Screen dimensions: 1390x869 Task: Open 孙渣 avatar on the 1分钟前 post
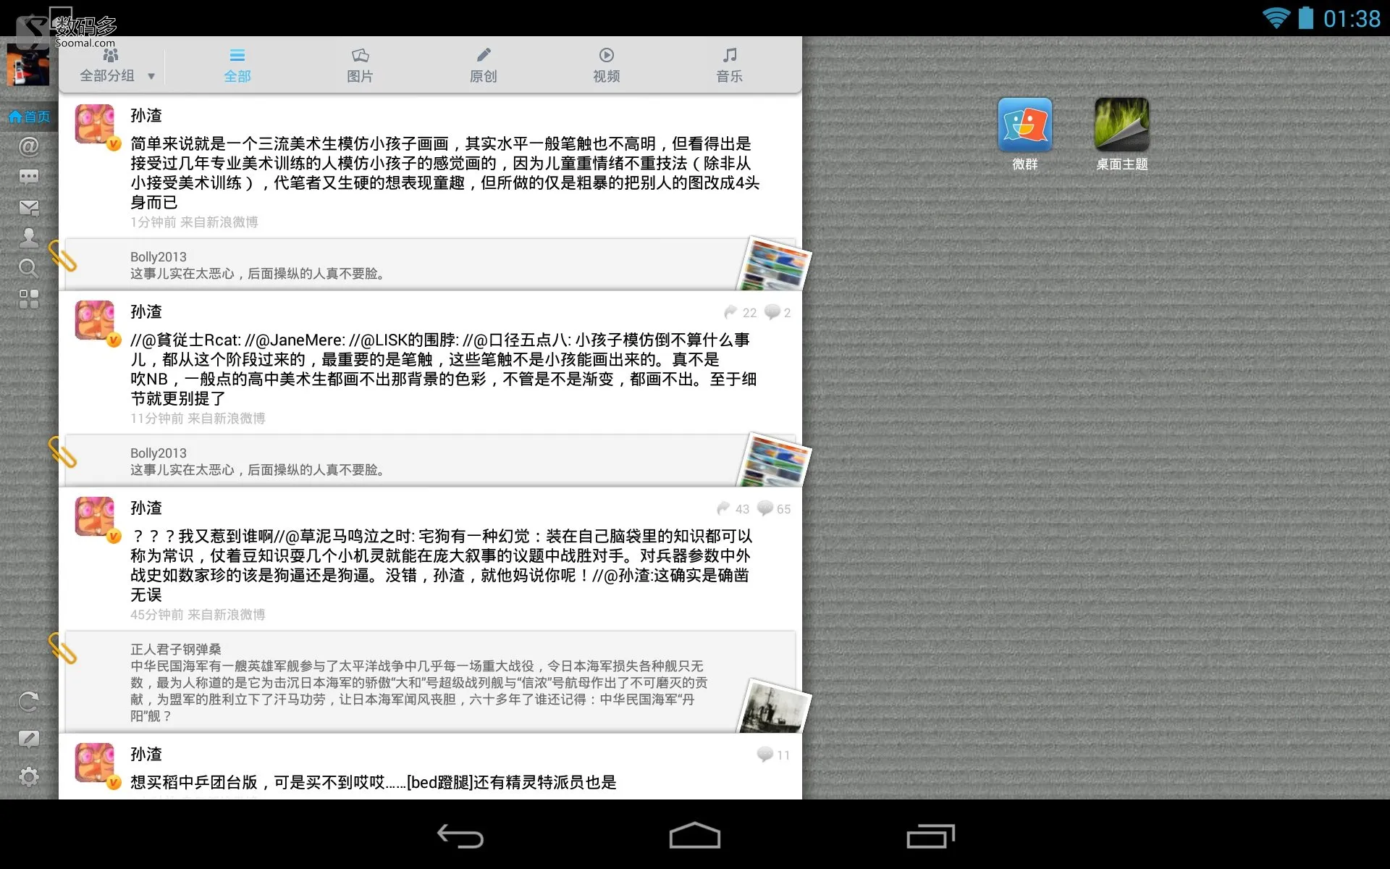pos(96,125)
